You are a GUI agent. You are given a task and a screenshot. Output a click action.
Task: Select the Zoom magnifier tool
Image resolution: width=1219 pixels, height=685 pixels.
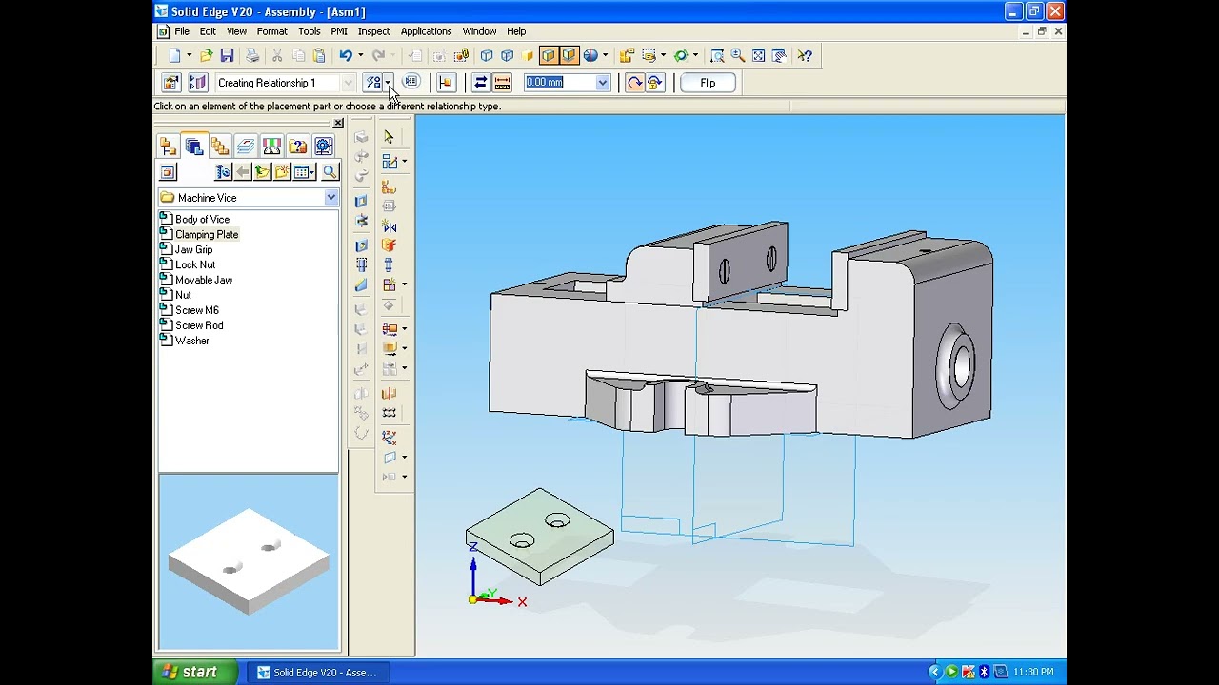coord(738,56)
